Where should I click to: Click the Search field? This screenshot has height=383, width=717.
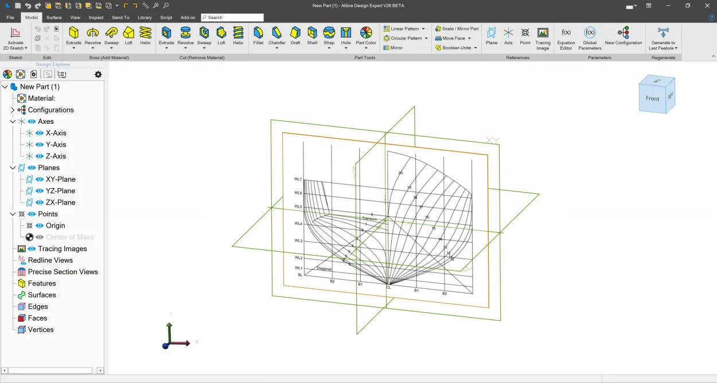tap(232, 17)
